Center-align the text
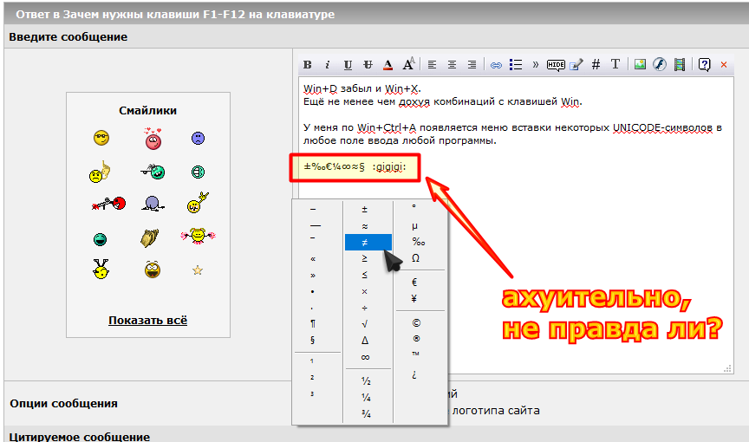 [452, 64]
